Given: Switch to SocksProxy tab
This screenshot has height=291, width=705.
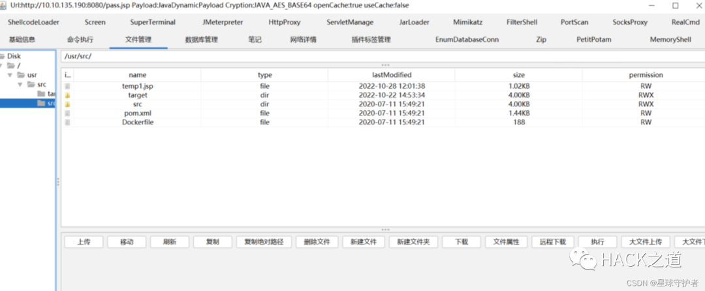Looking at the screenshot, I should click(630, 22).
